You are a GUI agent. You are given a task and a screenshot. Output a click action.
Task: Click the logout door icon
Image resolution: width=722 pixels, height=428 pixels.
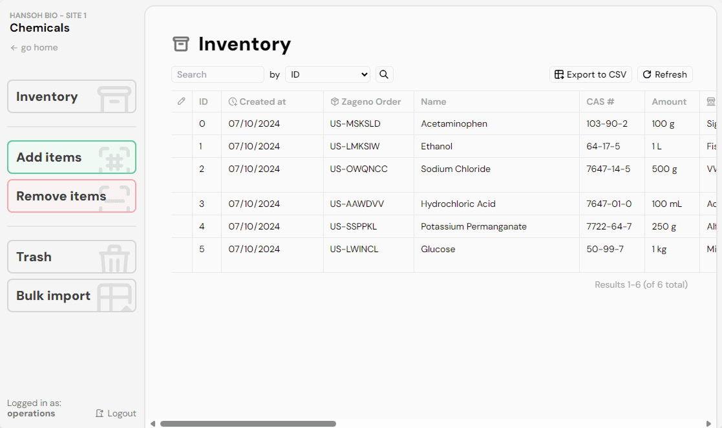click(x=100, y=413)
